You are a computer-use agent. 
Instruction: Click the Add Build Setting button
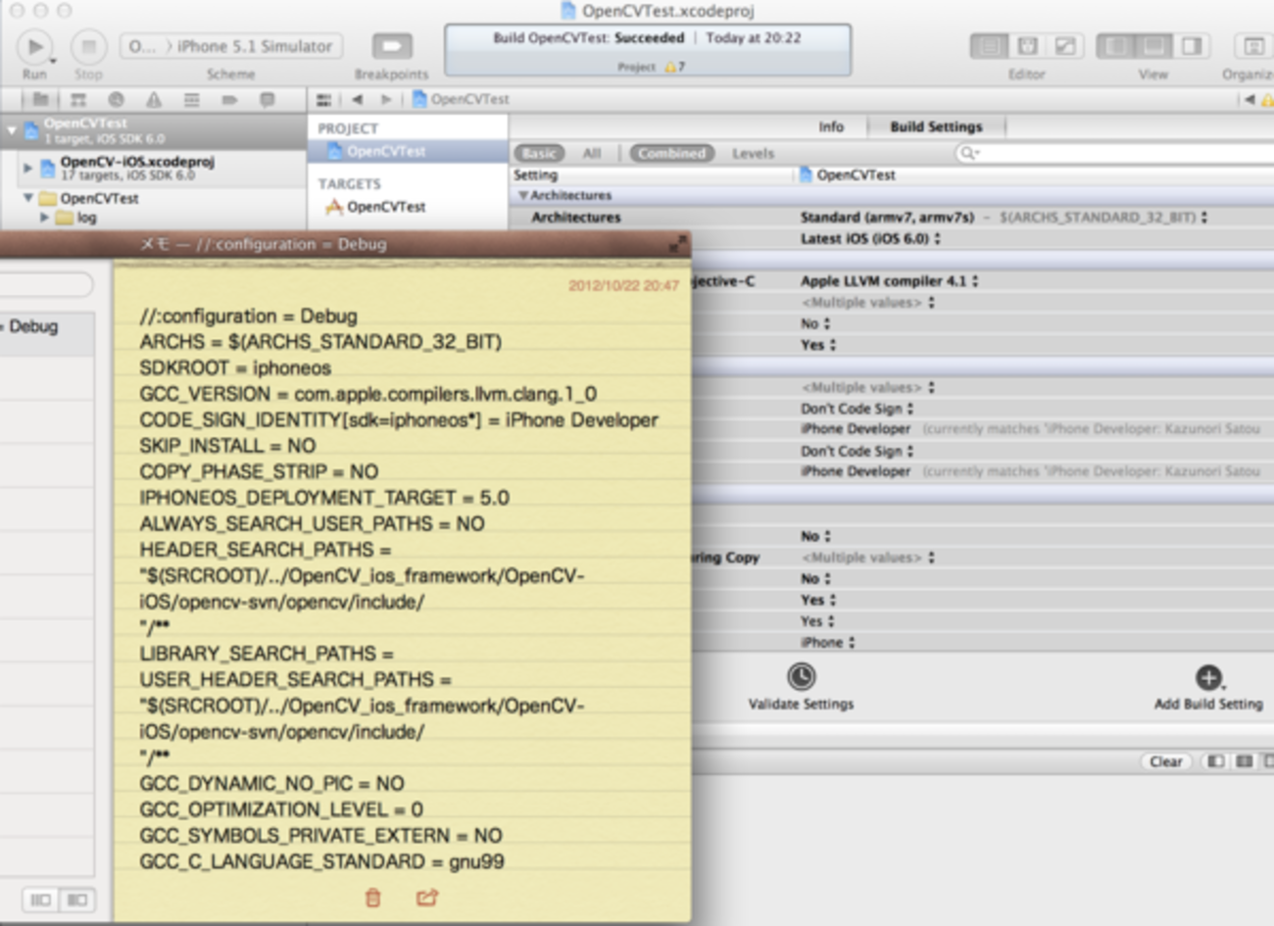coord(1208,686)
